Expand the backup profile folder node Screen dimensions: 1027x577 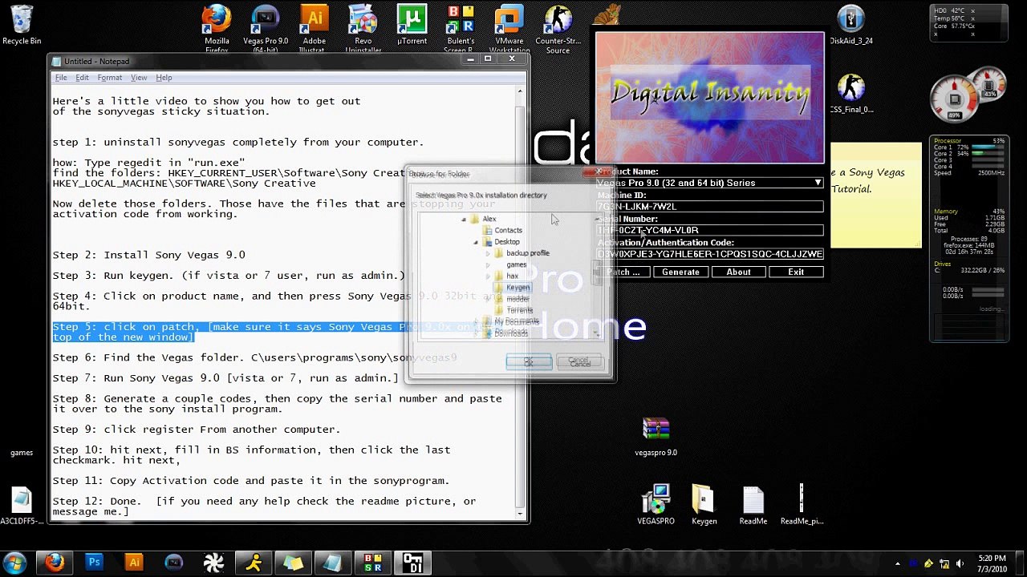click(488, 253)
